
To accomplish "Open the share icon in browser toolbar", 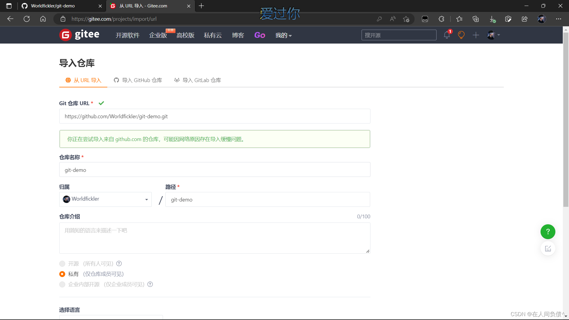I will [525, 19].
